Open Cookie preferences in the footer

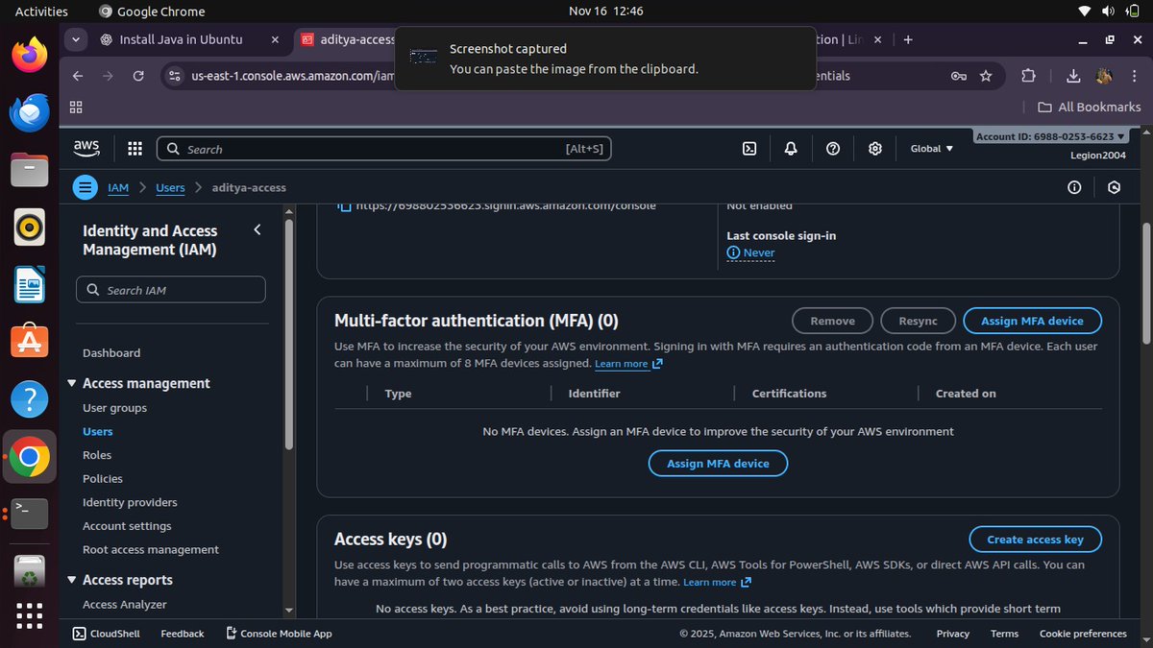(x=1083, y=634)
